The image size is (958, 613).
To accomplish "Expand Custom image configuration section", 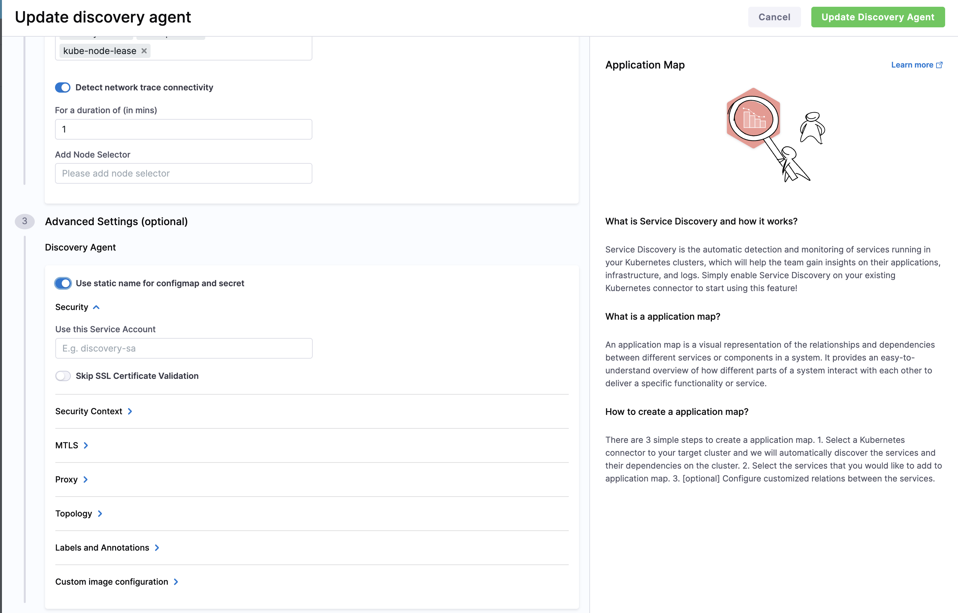I will [x=176, y=582].
